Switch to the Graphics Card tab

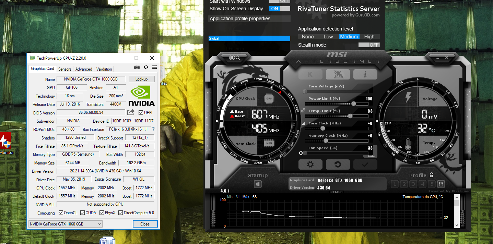click(43, 69)
